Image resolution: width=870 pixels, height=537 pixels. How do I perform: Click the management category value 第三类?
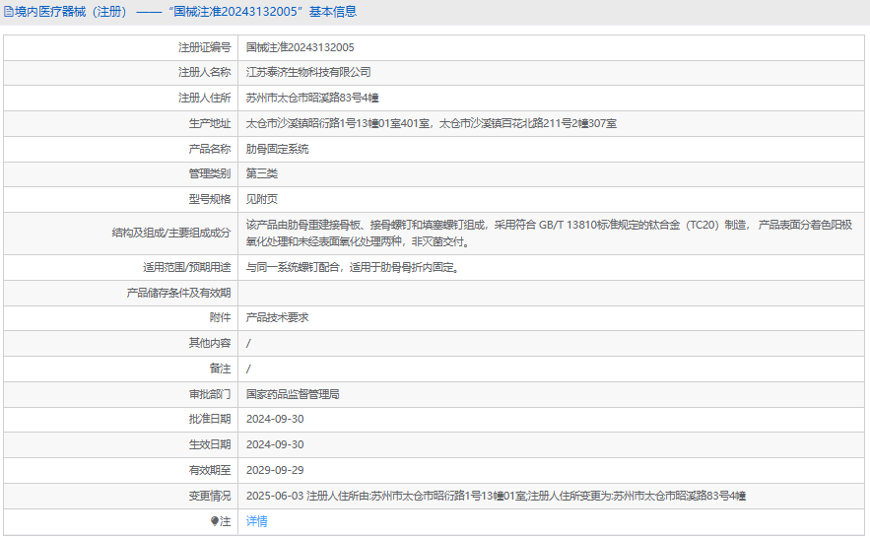point(261,173)
